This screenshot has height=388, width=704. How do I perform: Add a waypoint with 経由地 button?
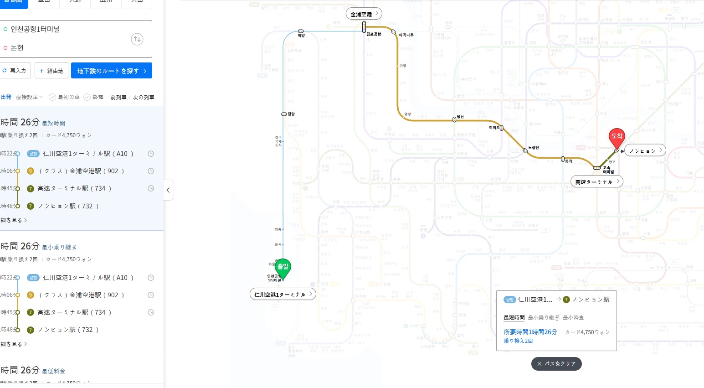[51, 71]
